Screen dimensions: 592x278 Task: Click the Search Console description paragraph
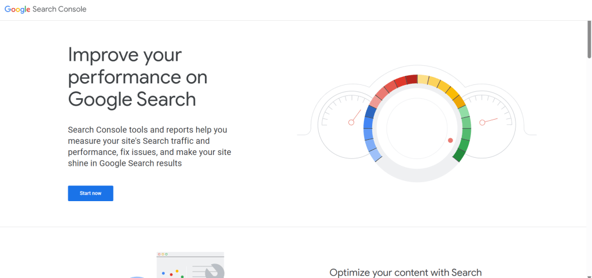coord(149,147)
